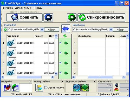
Task: Close the Статистика panel
Action: click(127, 81)
